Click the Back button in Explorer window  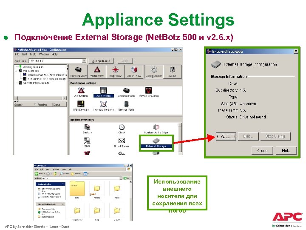[39, 174]
